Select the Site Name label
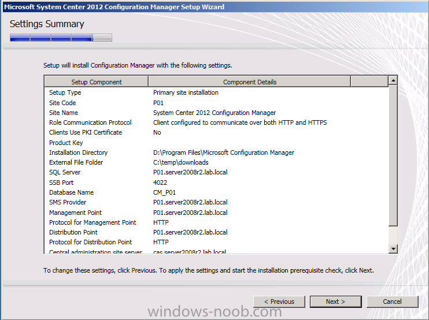Image resolution: width=429 pixels, height=320 pixels. click(64, 113)
